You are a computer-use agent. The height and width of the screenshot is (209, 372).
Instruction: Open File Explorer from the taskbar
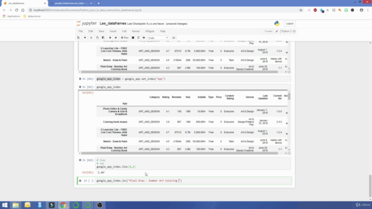point(16,205)
